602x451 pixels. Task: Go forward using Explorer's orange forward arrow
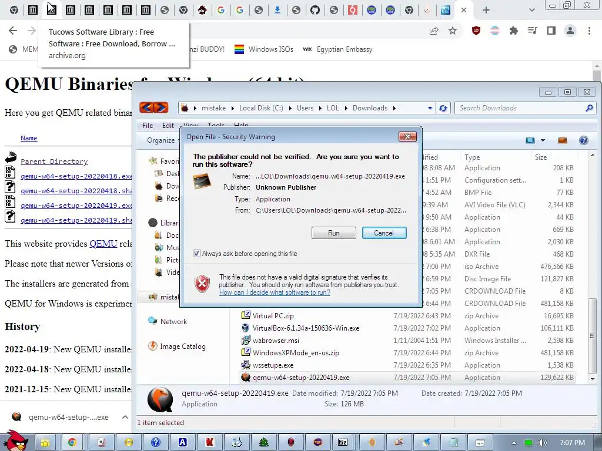pos(161,108)
